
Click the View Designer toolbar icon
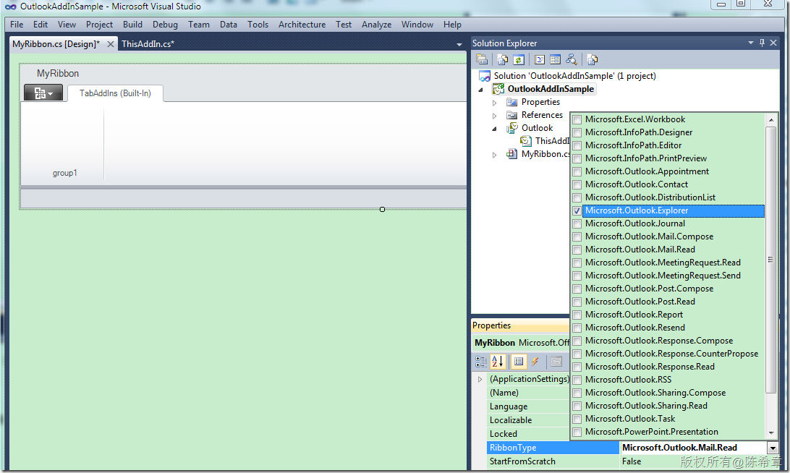555,59
